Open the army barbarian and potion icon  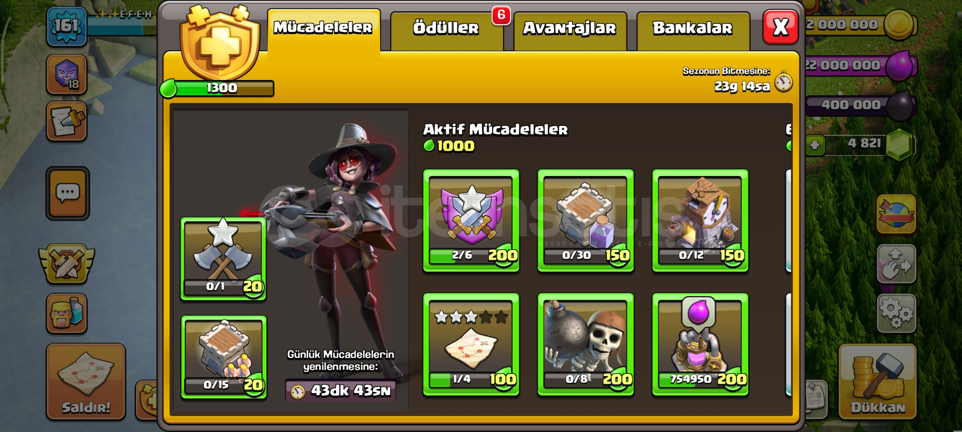67,314
